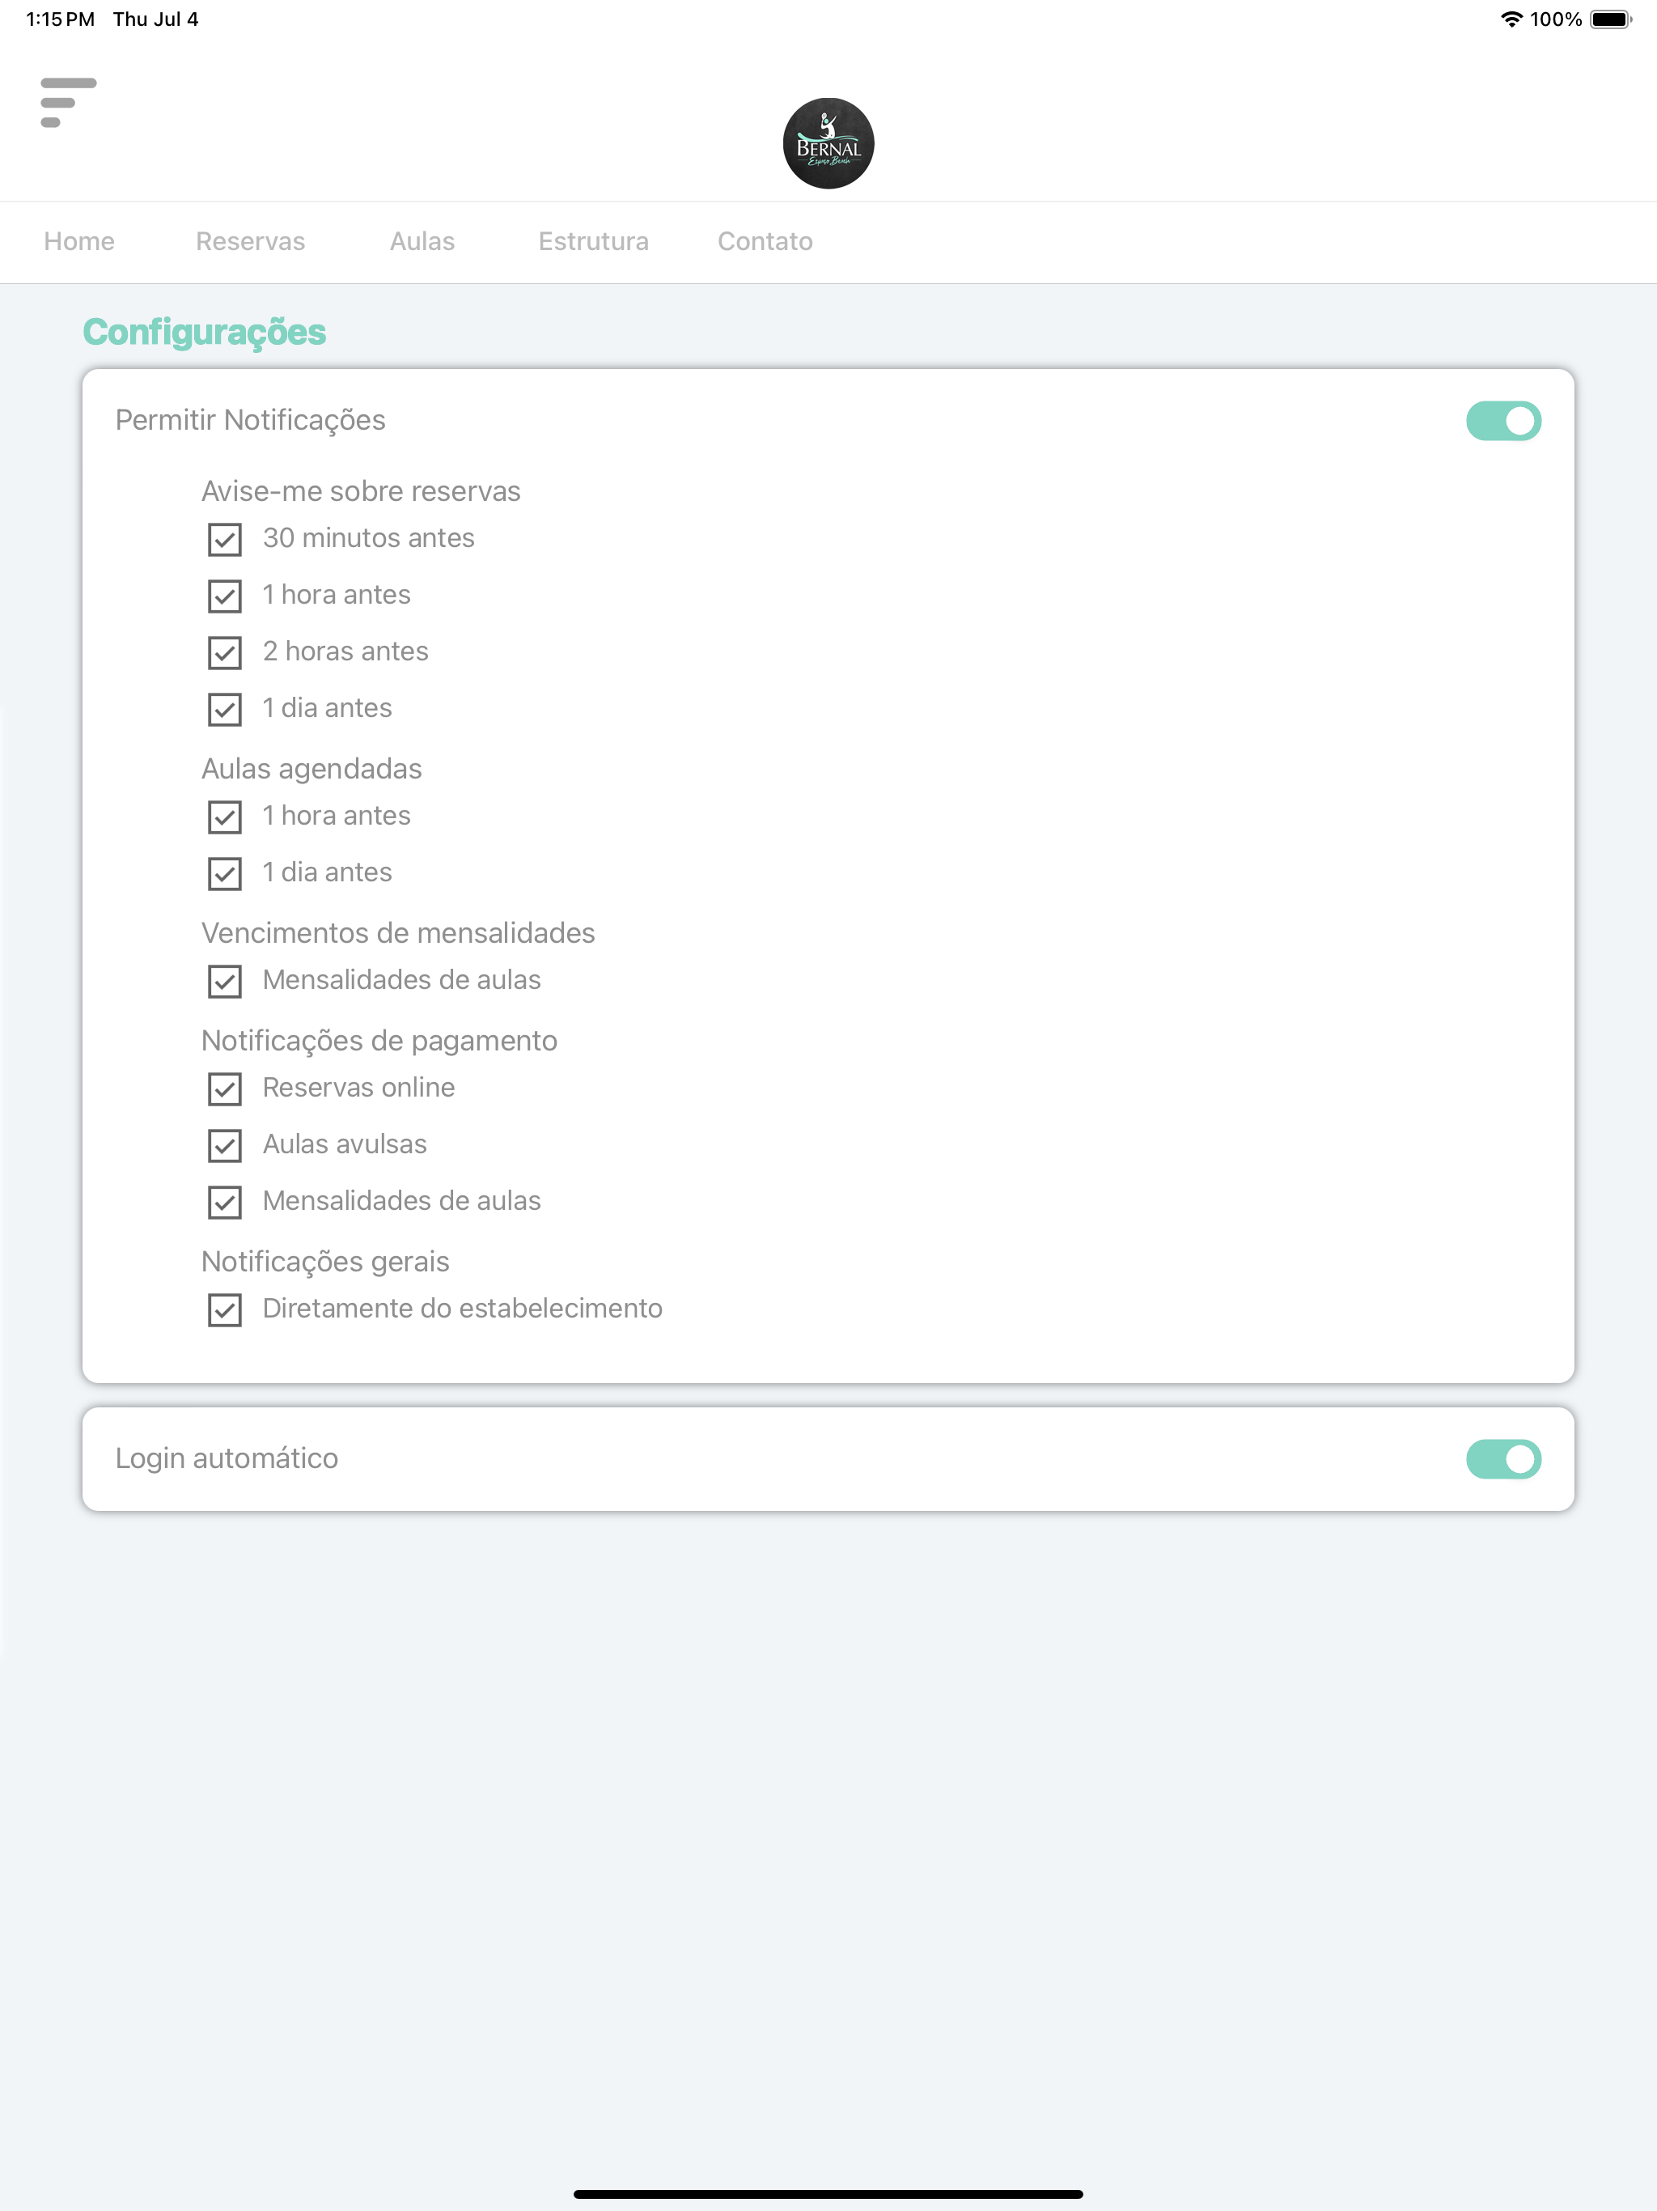Uncheck 1 hora antes under Aulas agendadas

coord(225,817)
